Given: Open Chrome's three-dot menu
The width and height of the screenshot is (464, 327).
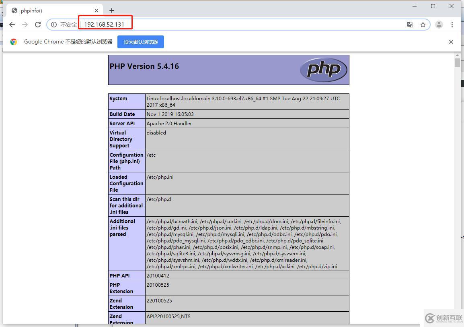Looking at the screenshot, I should (452, 25).
